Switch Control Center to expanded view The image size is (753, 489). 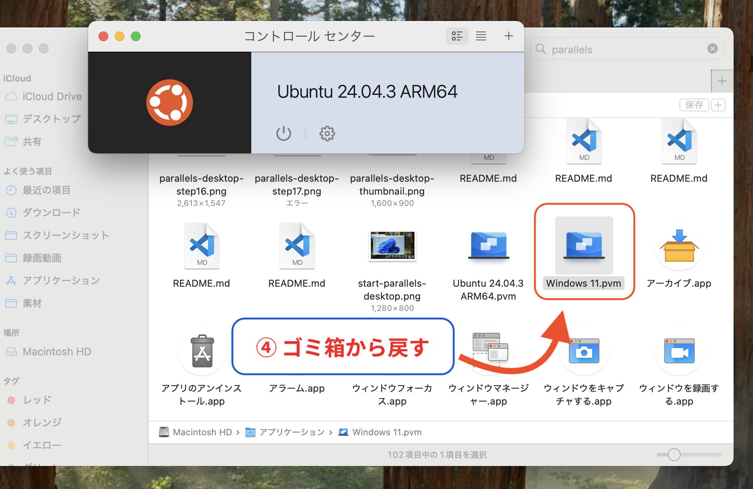click(x=457, y=36)
